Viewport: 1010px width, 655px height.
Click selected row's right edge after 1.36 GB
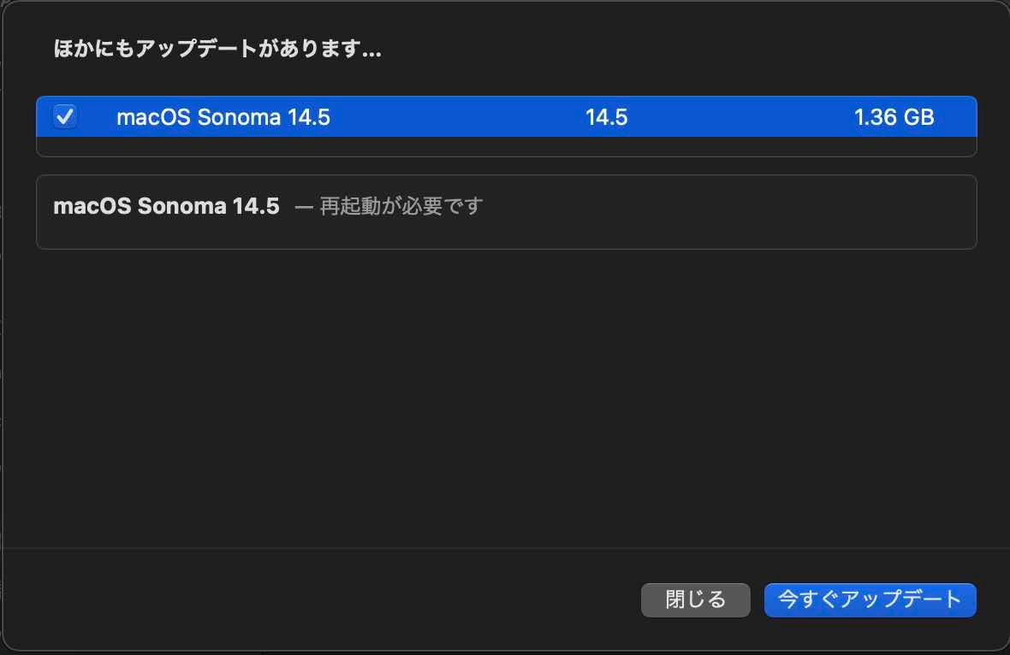click(957, 117)
